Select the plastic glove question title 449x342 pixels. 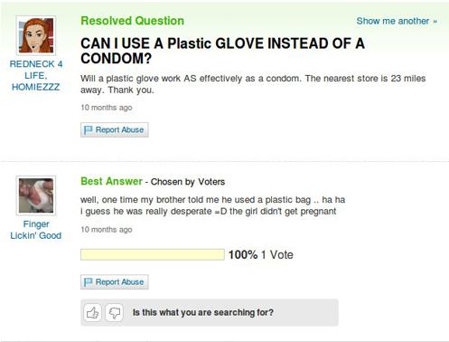(x=222, y=51)
